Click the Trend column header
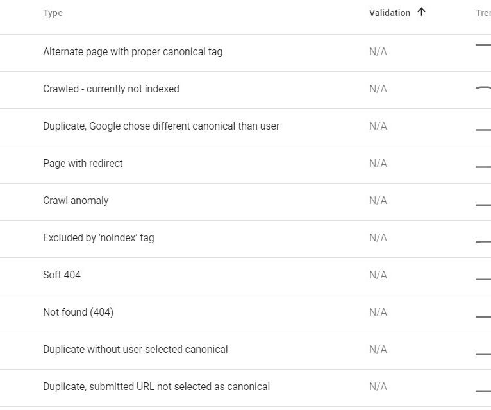 (x=483, y=13)
